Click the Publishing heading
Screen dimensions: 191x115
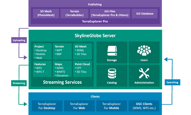95,4
